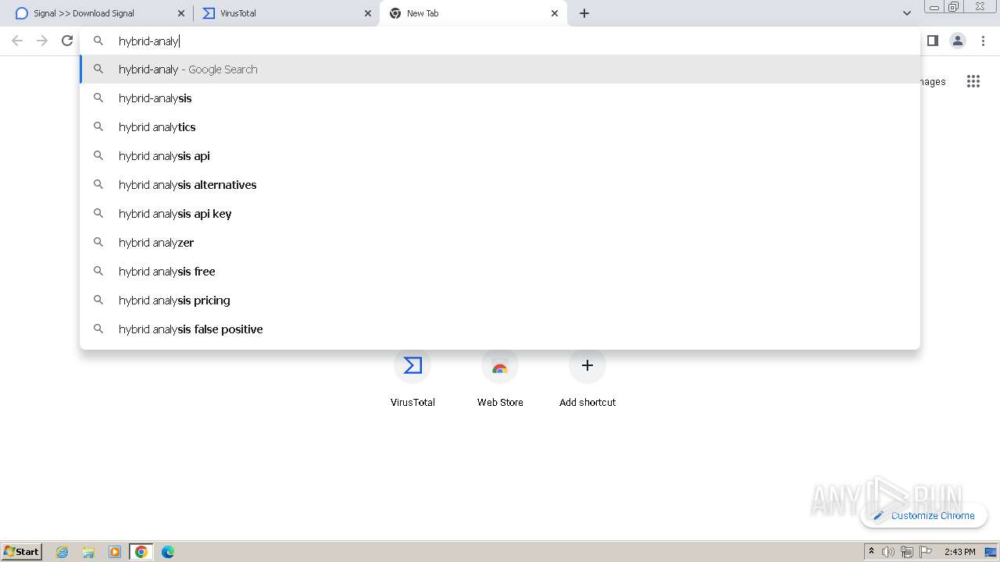The height and width of the screenshot is (562, 1000).
Task: Close the Signal Download Signal tab
Action: [181, 13]
